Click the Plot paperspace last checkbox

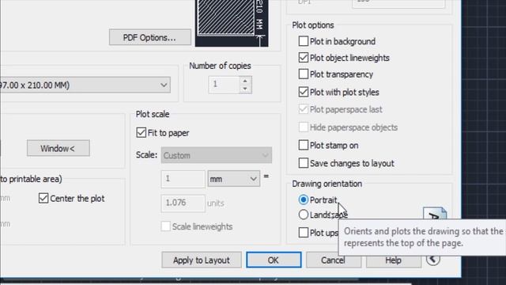304,109
